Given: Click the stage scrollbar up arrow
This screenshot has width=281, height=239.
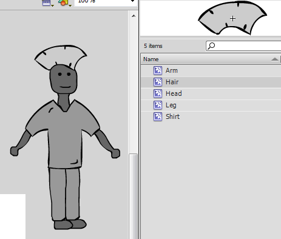Looking at the screenshot, I should click(x=134, y=16).
